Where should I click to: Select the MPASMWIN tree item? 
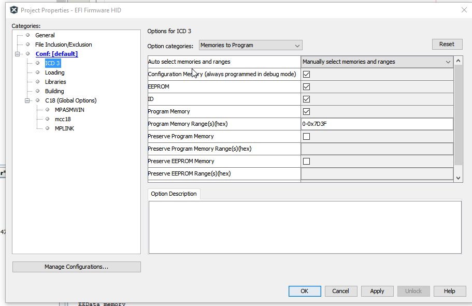[69, 110]
